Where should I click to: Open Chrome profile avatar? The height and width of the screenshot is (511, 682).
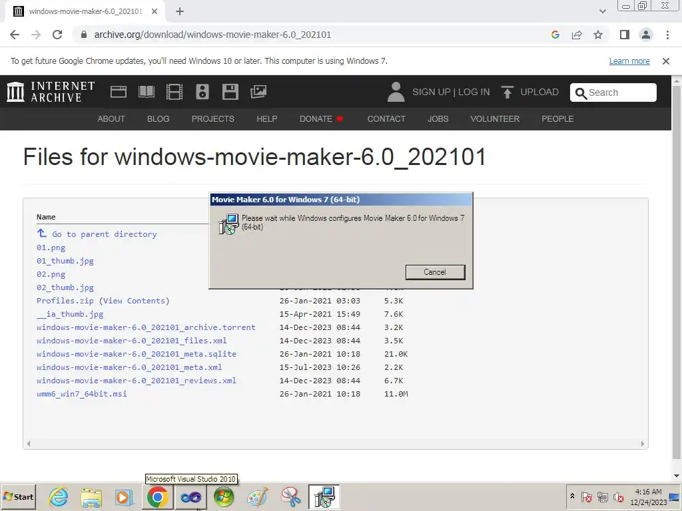click(x=646, y=35)
